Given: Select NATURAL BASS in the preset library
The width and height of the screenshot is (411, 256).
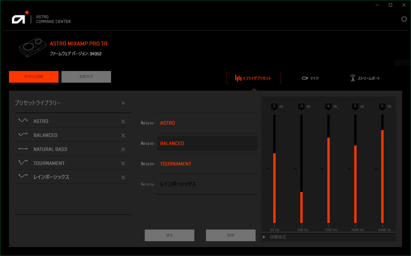Looking at the screenshot, I should [50, 149].
